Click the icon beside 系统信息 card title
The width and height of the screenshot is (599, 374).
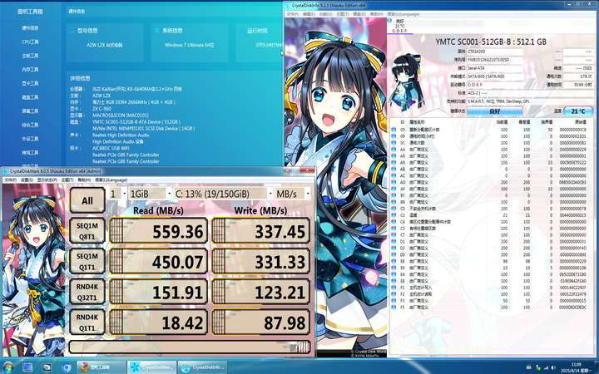tap(156, 30)
